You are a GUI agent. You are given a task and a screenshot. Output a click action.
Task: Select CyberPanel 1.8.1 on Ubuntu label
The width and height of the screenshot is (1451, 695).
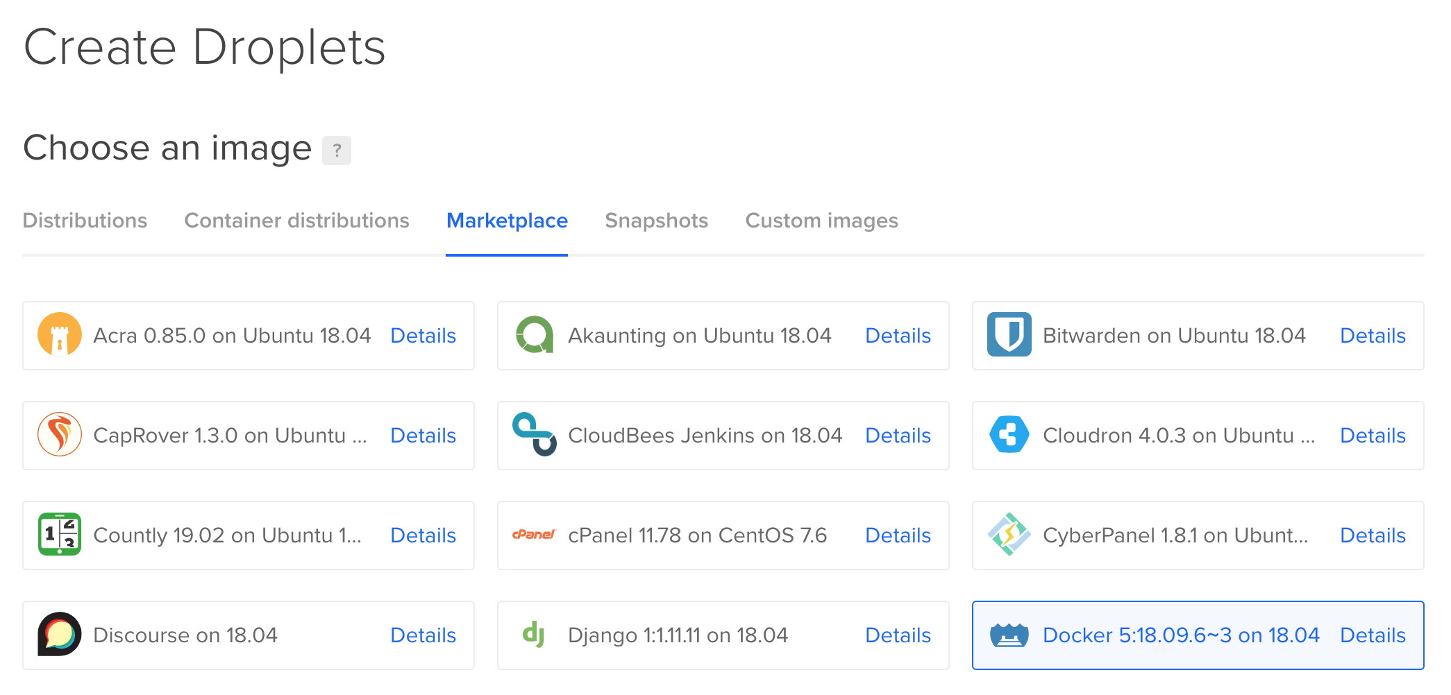tap(1175, 535)
